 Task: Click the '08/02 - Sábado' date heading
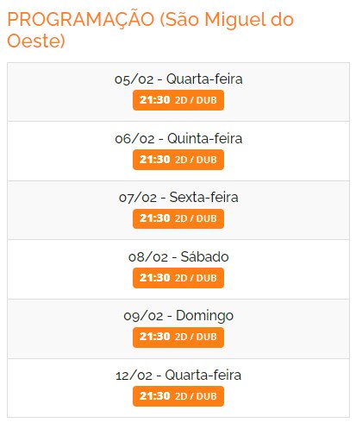pyautogui.click(x=178, y=256)
